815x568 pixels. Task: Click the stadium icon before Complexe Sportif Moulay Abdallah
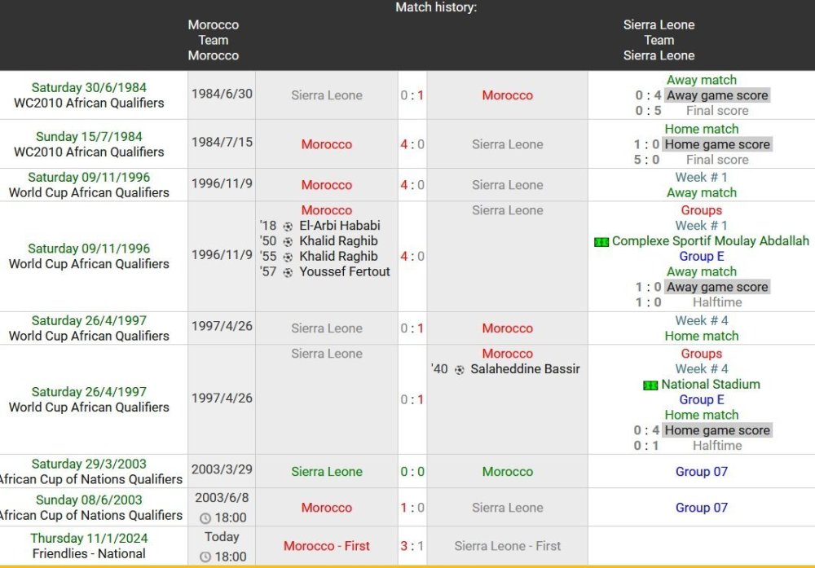pos(601,242)
